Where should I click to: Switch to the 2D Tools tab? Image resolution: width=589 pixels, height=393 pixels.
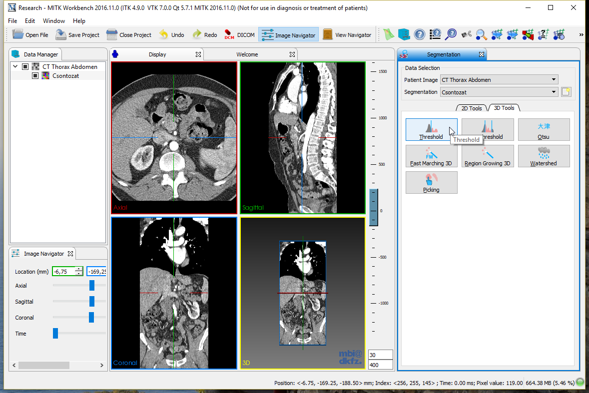[x=472, y=108]
